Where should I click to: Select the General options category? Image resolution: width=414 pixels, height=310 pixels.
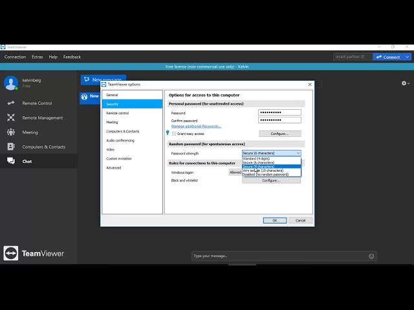tap(132, 95)
